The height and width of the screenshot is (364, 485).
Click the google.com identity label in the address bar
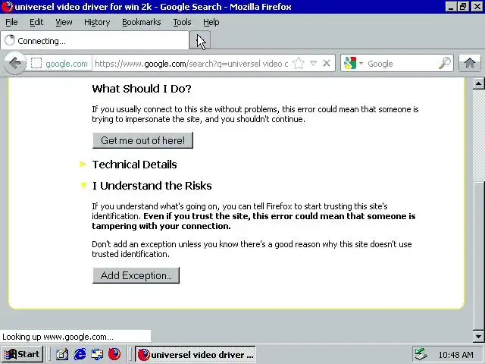[67, 64]
